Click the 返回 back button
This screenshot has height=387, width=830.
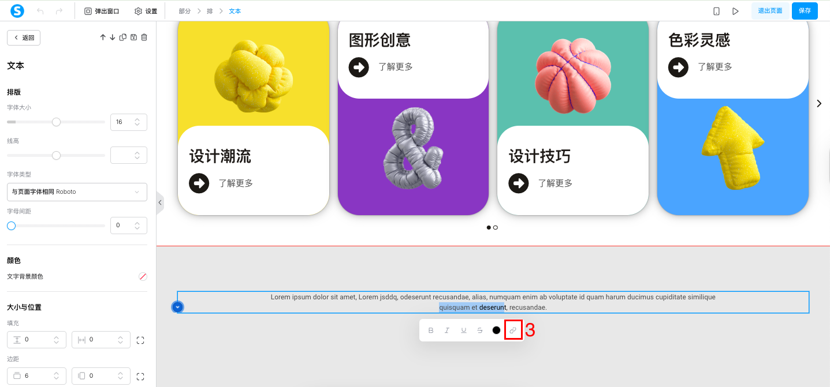[24, 37]
